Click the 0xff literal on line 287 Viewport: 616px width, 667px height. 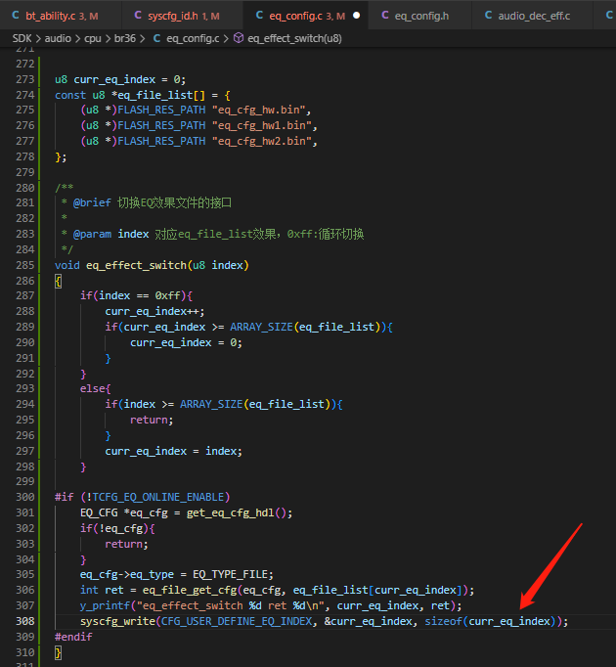167,296
